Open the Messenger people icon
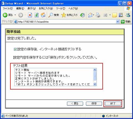Screen dimensions: 133x119 coord(128,15)
